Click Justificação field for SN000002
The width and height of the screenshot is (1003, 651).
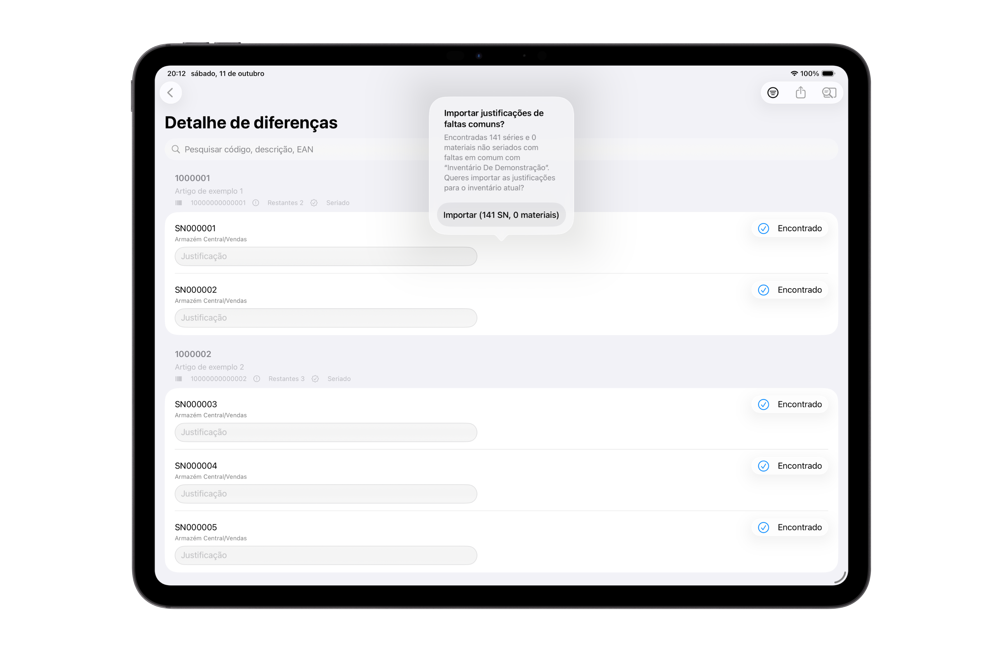(x=325, y=318)
